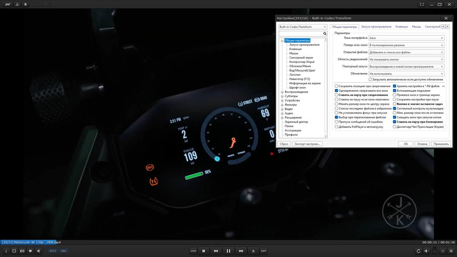Image resolution: width=457 pixels, height=257 pixels.
Task: Open the file info icon in bottom toolbar
Action: pos(6,251)
